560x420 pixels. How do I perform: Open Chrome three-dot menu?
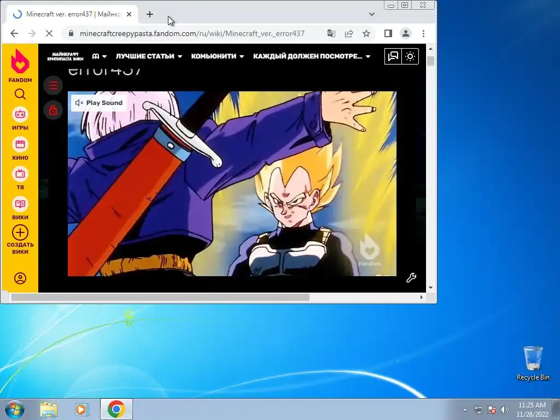[x=424, y=33]
